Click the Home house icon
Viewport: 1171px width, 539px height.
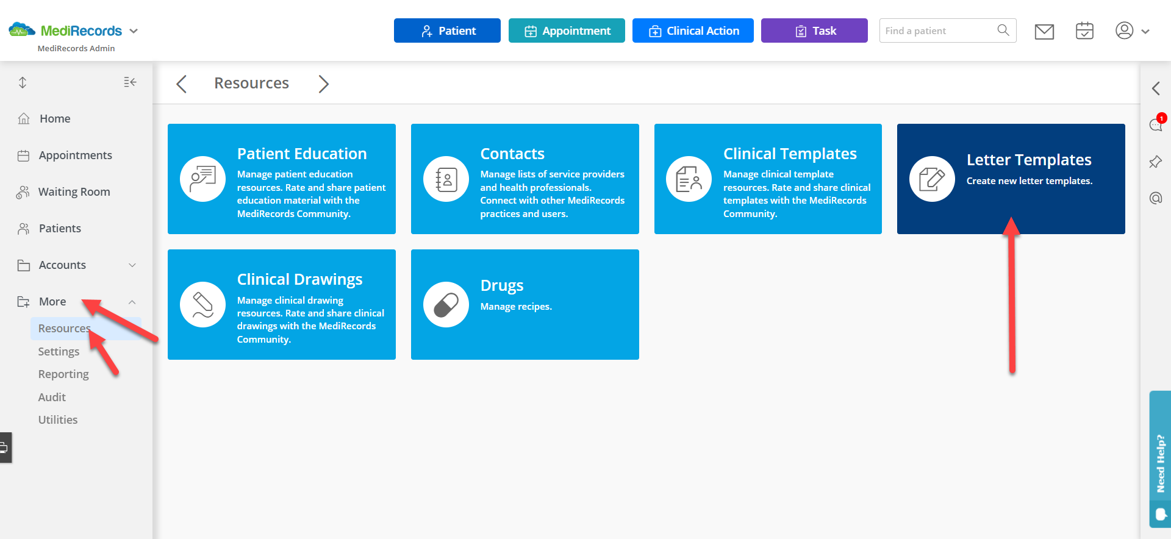pos(24,118)
